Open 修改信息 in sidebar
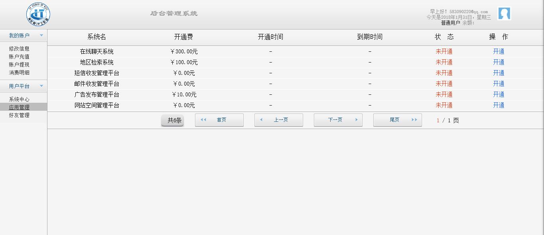This screenshot has height=235, width=544. coord(19,49)
